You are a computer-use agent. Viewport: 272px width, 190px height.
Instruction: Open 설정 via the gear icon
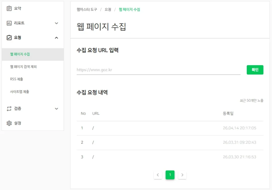[x=9, y=123]
